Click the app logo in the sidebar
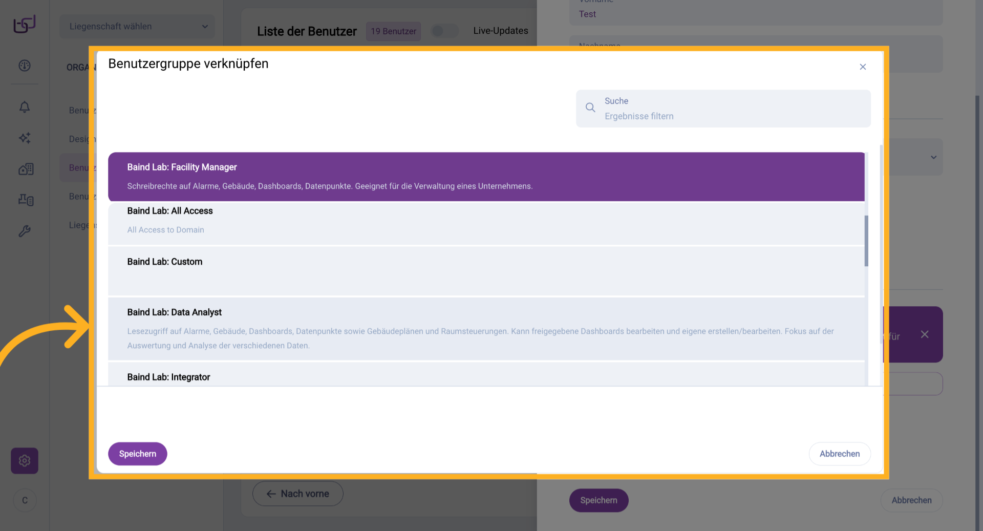 point(25,24)
